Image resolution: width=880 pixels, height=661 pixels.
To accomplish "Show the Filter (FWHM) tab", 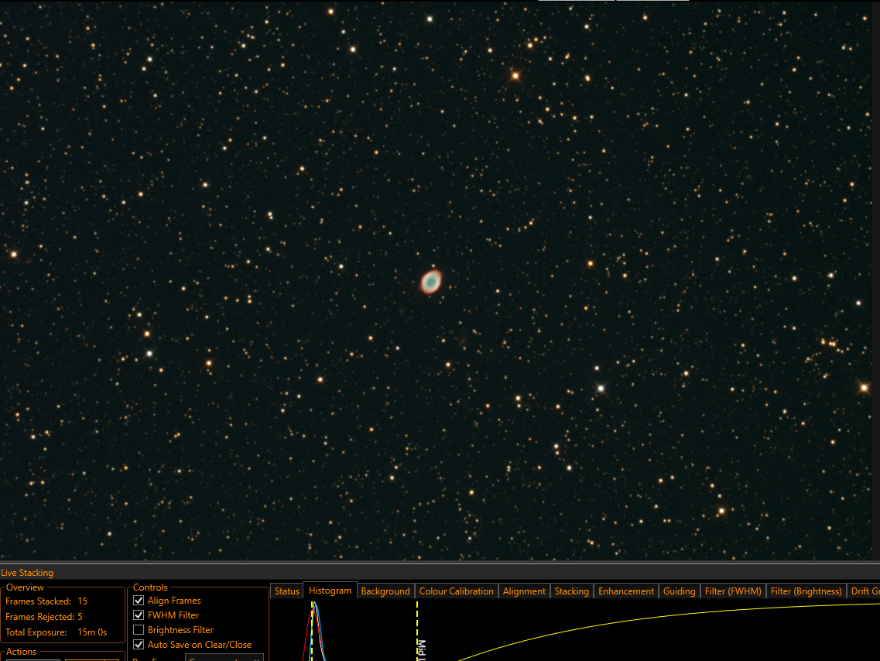I will pyautogui.click(x=733, y=591).
